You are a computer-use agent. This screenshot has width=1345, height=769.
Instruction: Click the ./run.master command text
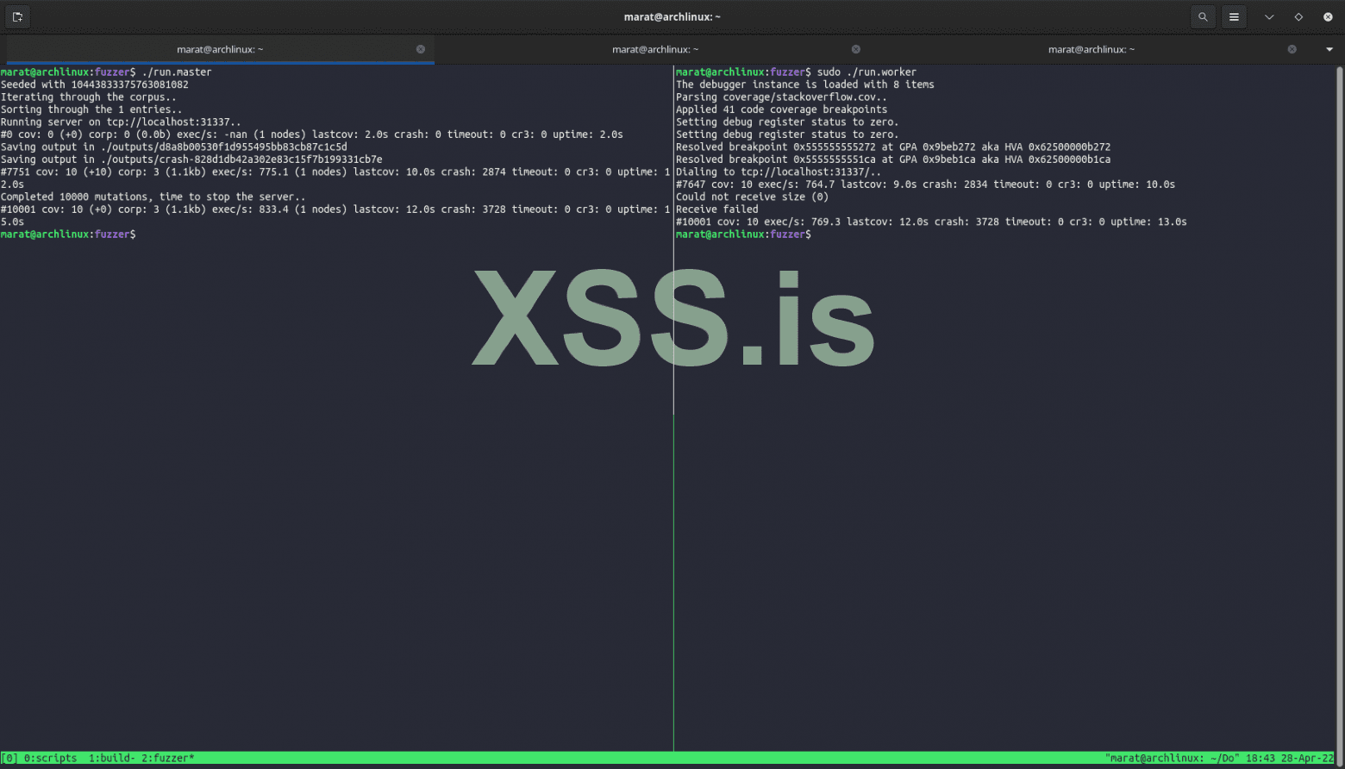tap(177, 72)
